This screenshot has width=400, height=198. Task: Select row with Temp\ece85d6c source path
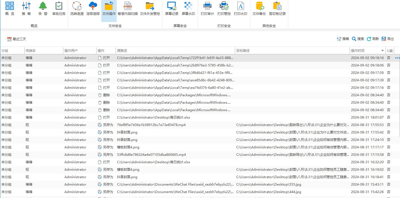pyautogui.click(x=200, y=80)
